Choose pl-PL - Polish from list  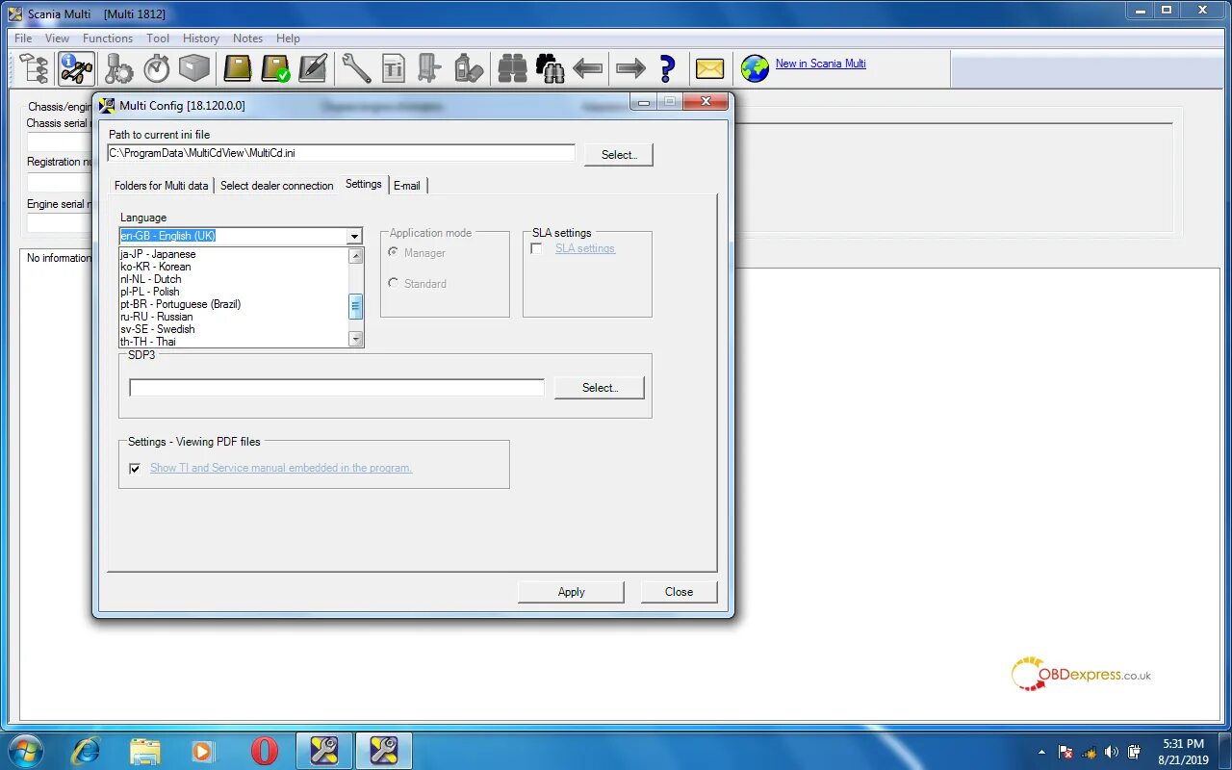[x=233, y=292]
